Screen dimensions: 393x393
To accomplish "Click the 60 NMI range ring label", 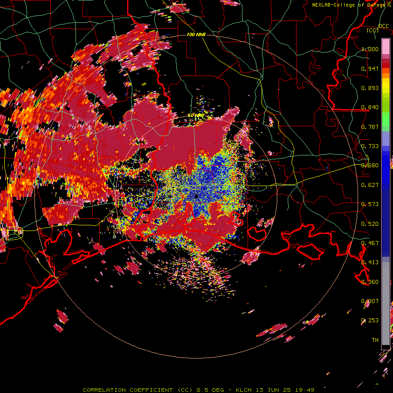I will click(196, 116).
